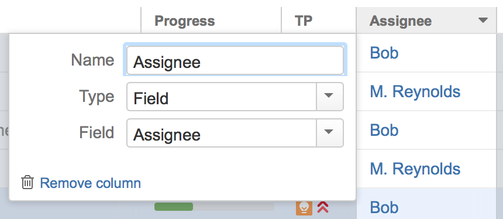Image resolution: width=503 pixels, height=219 pixels.
Task: Click M. Reynolds beside the Type dropdown
Action: 415,92
